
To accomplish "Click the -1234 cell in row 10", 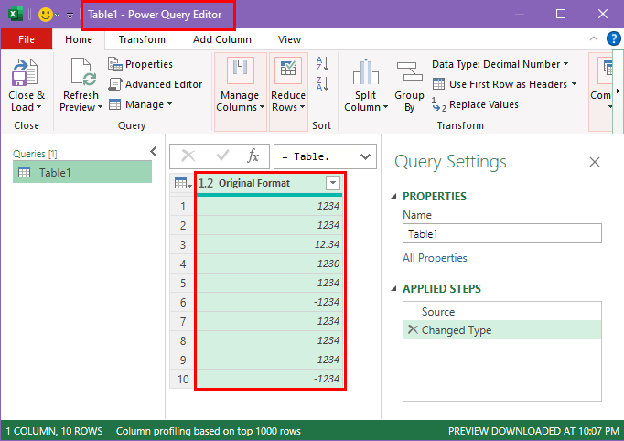I will [x=269, y=379].
